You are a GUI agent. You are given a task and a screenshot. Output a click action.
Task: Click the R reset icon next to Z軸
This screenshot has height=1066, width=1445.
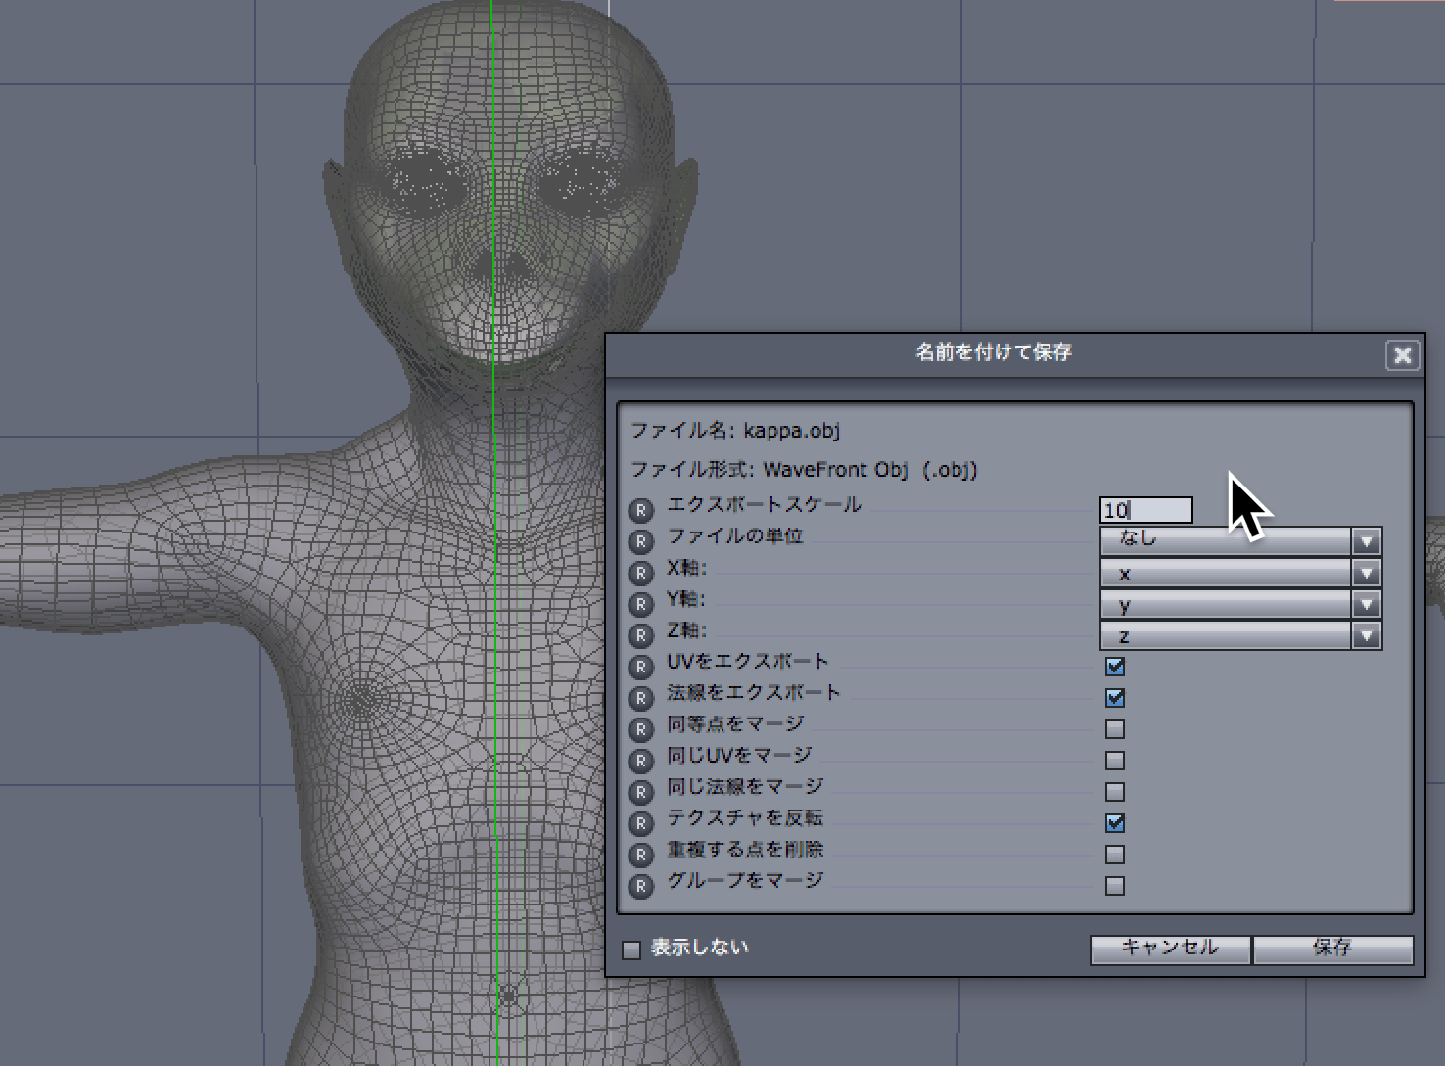641,635
